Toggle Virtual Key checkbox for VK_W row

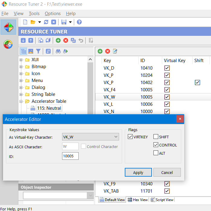click(x=167, y=97)
